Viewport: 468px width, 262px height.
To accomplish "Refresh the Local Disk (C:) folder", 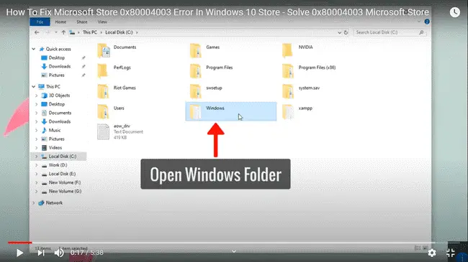I will pyautogui.click(x=346, y=32).
